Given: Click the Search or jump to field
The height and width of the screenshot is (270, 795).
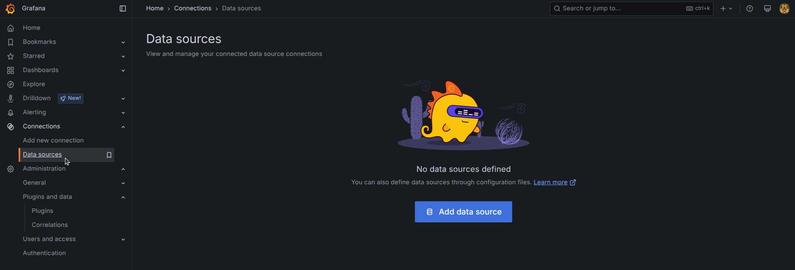Looking at the screenshot, I should click(631, 9).
